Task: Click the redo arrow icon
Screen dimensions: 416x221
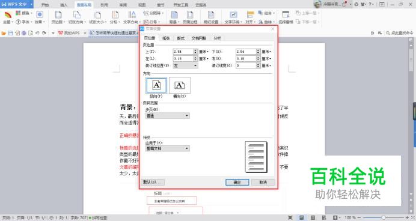Action: (x=44, y=33)
